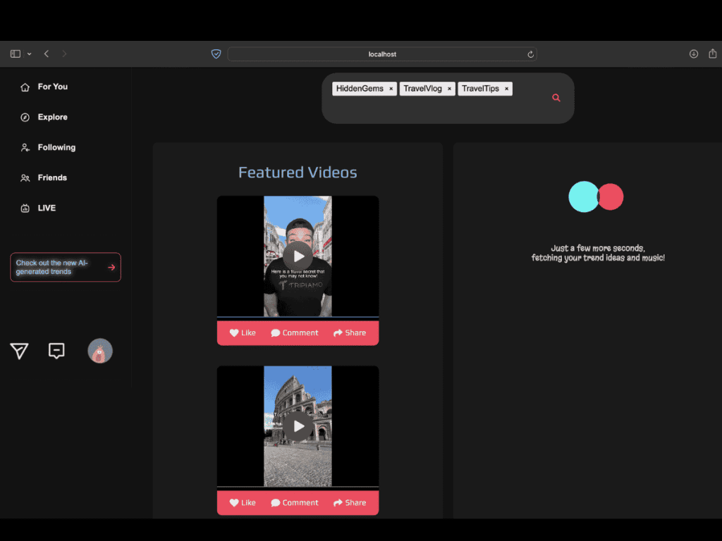Remove the HiddenGems tag
This screenshot has height=541, width=722.
(x=391, y=89)
